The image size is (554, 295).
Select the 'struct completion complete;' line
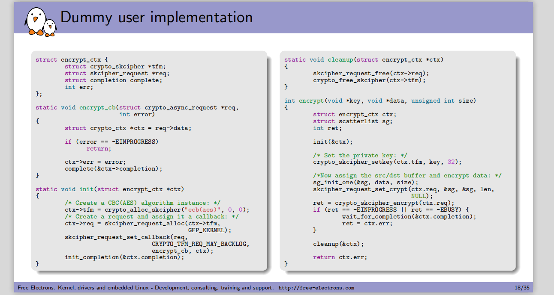click(x=114, y=80)
